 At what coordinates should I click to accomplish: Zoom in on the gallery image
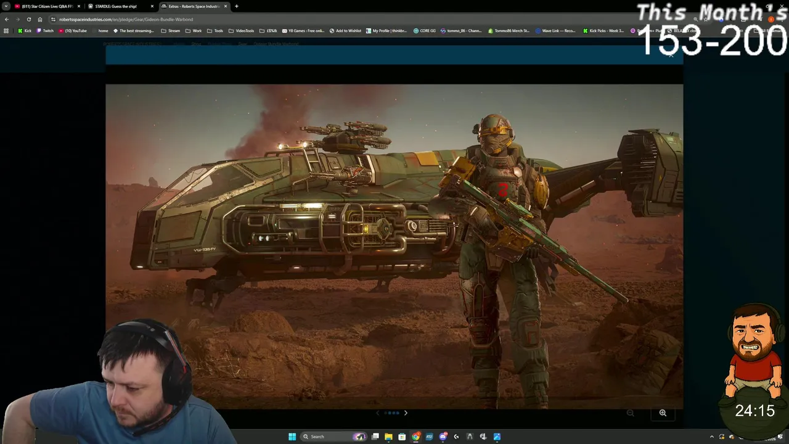click(x=663, y=413)
